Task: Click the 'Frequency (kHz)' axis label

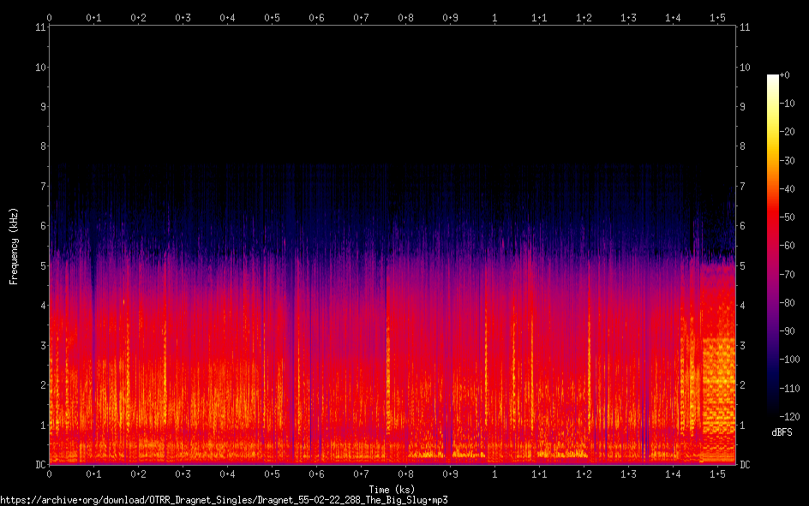Action: click(14, 246)
